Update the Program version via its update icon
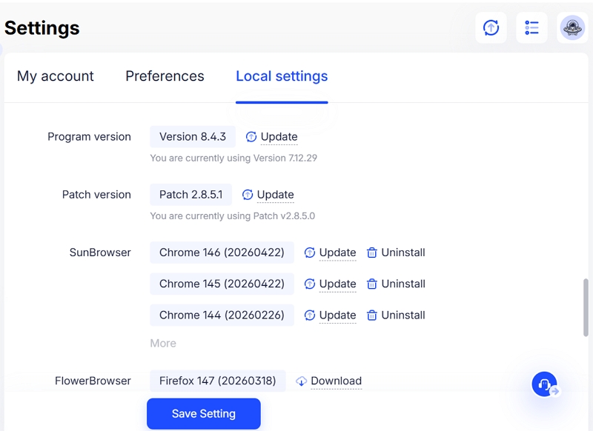The height and width of the screenshot is (431, 593). [x=252, y=137]
